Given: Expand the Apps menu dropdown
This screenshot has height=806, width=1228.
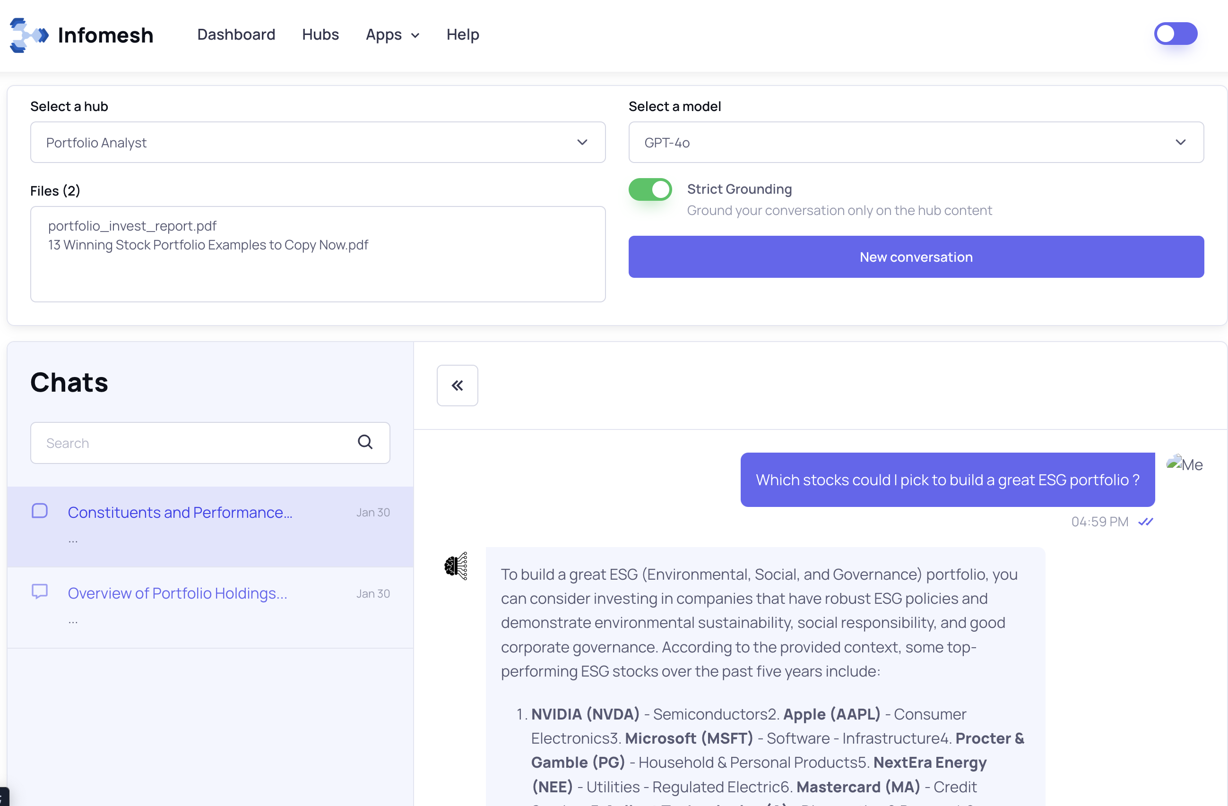Looking at the screenshot, I should [392, 34].
